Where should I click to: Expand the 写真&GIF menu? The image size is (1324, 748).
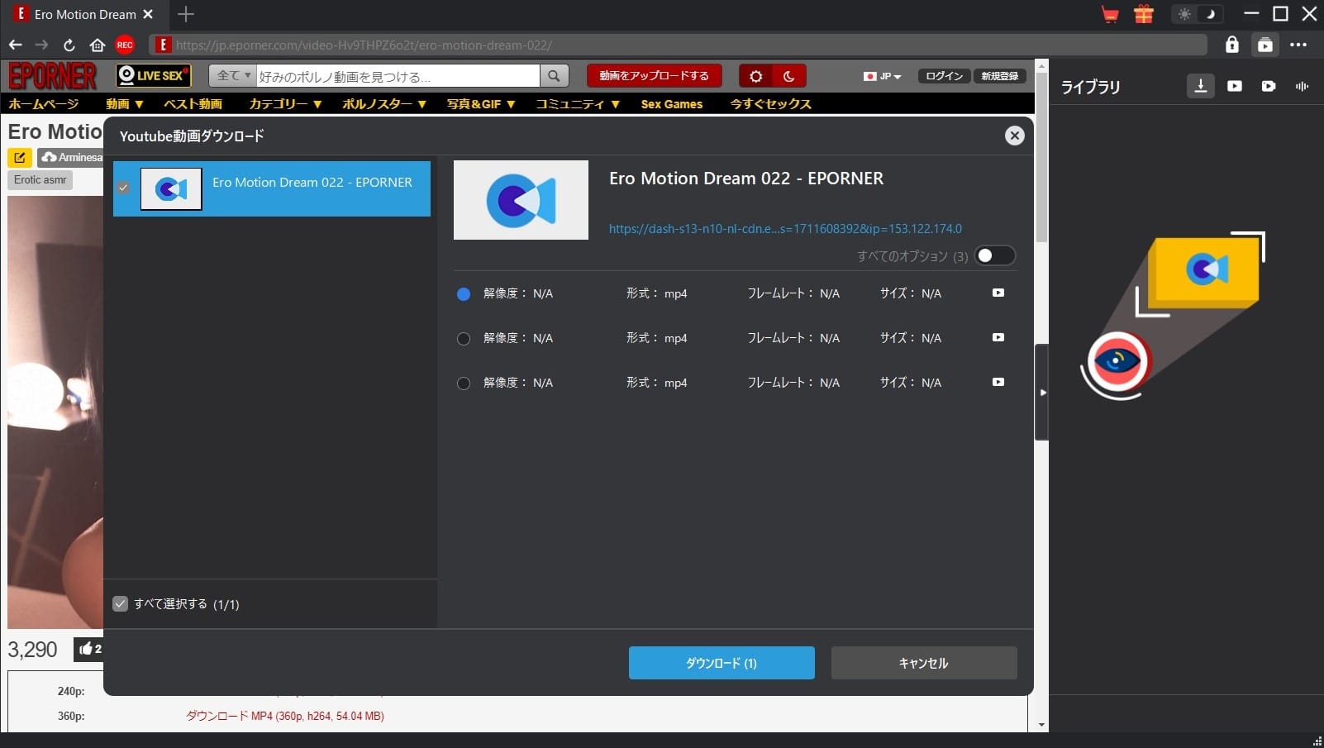[481, 104]
